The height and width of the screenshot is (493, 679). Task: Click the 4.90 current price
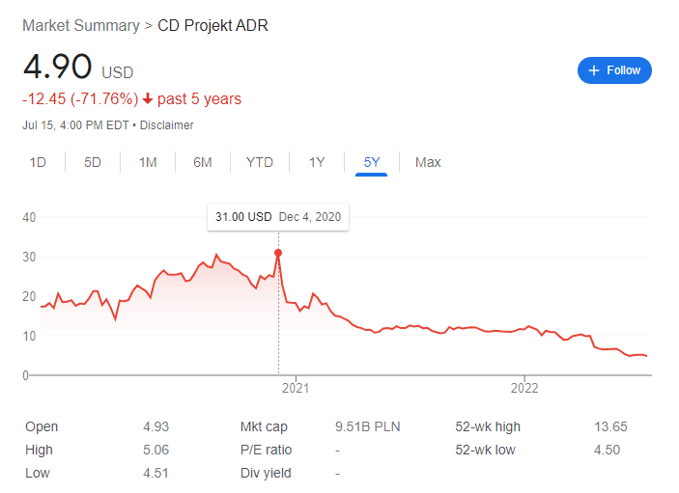[x=58, y=68]
